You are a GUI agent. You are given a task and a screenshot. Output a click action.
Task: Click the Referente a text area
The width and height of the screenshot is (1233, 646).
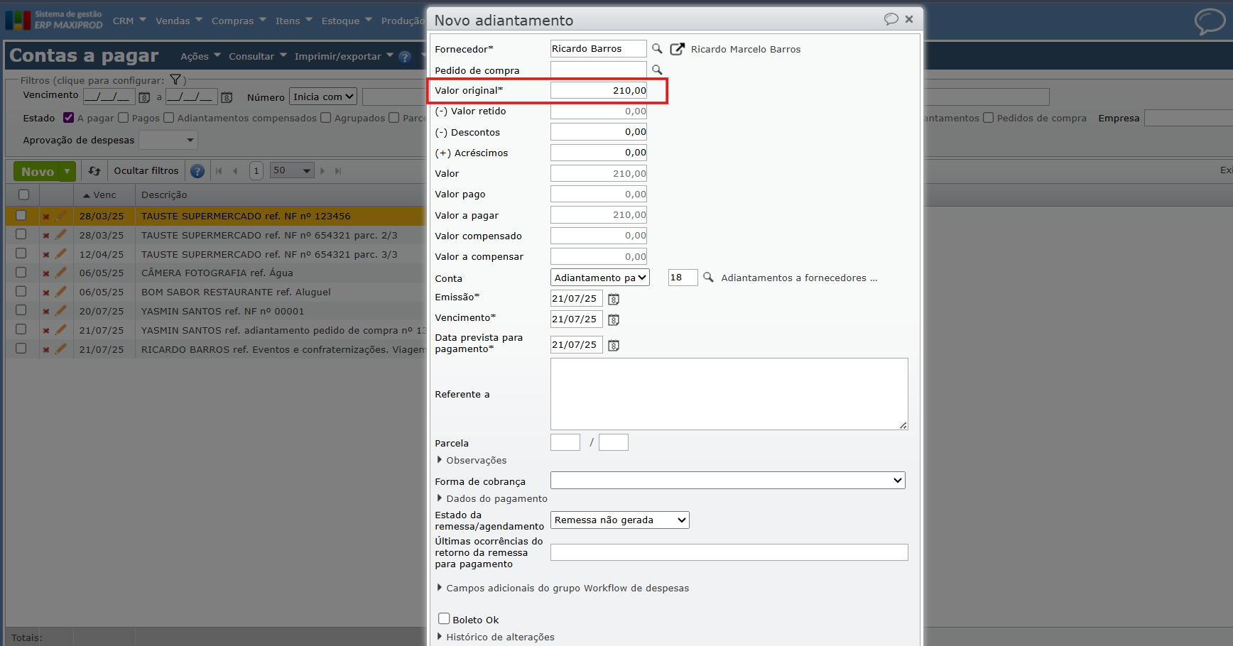pyautogui.click(x=729, y=394)
